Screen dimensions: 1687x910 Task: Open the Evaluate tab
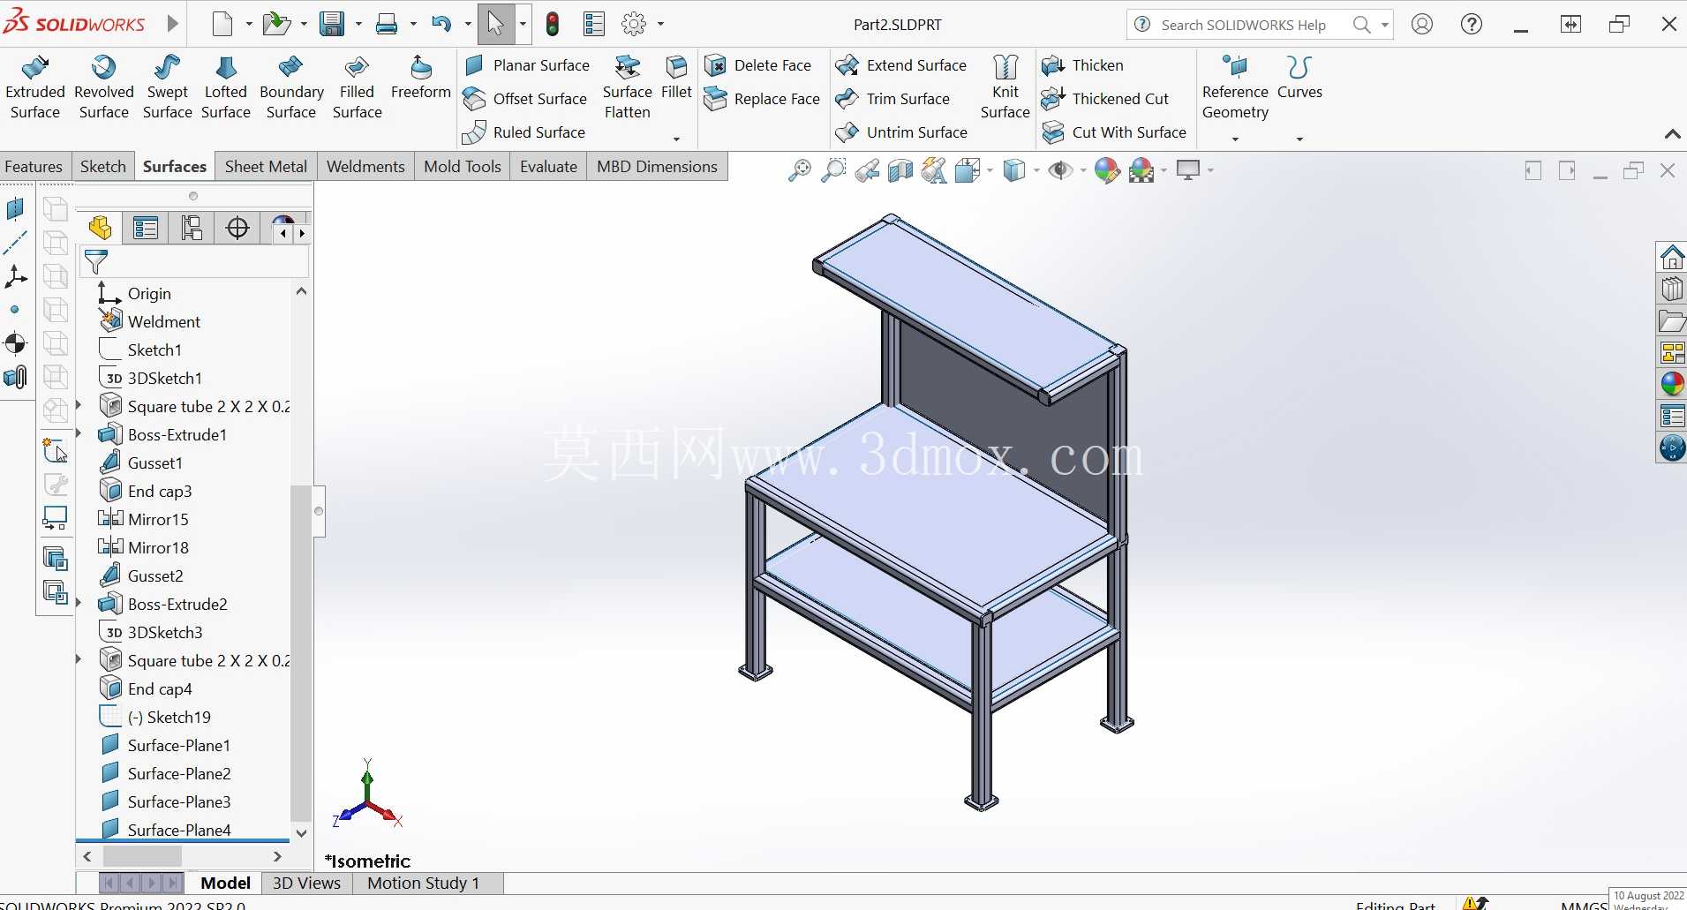[548, 167]
